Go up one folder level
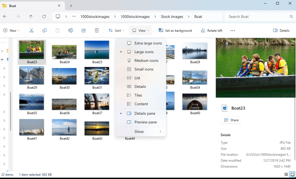296x179 pixels. point(31,17)
